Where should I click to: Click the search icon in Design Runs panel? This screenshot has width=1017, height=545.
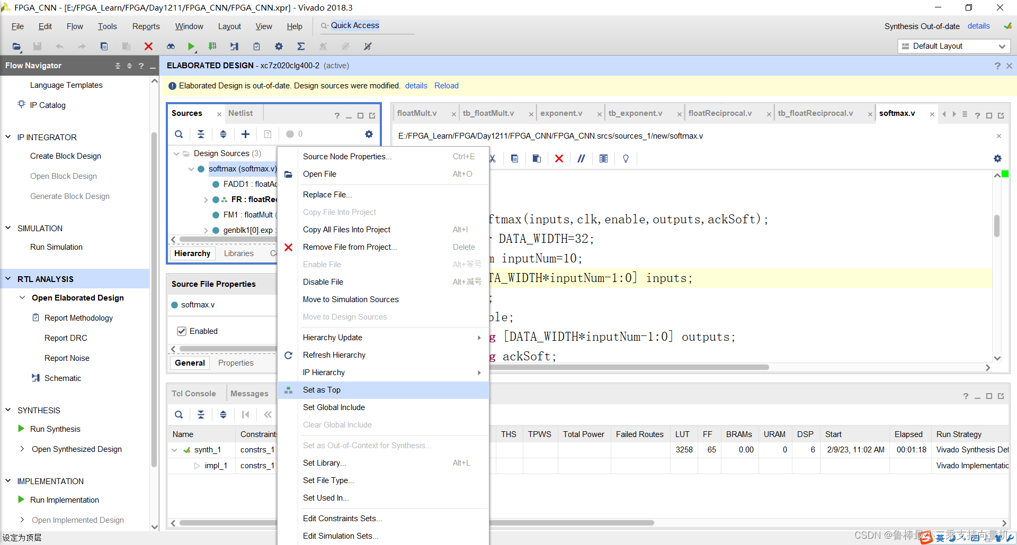coord(179,415)
